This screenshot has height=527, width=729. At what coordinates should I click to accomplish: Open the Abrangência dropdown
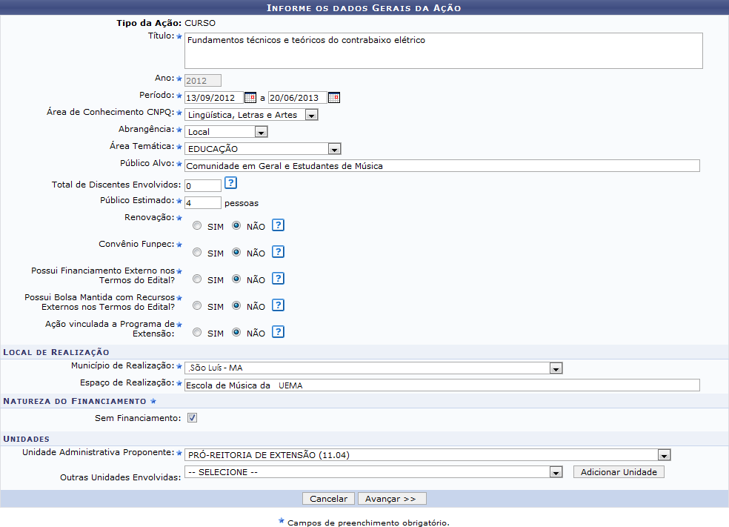coord(260,132)
